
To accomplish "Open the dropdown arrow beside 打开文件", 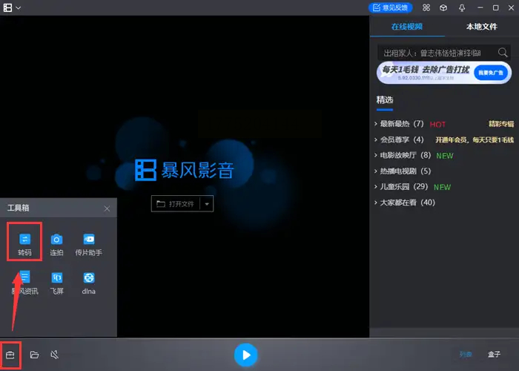I will (x=207, y=204).
